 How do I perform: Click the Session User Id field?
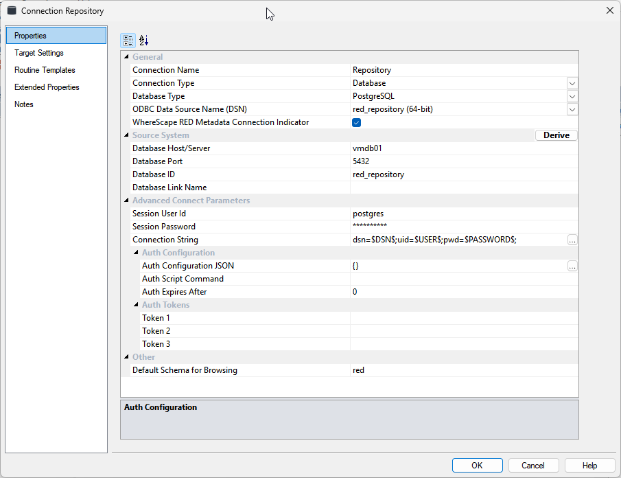[463, 214]
